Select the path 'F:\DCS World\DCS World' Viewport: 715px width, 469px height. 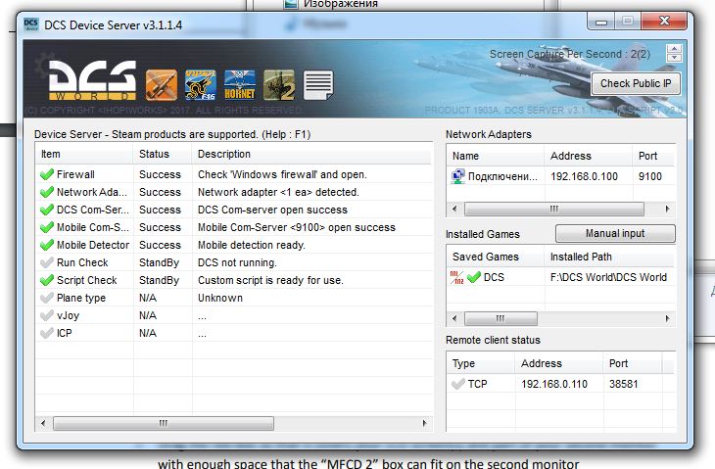608,277
